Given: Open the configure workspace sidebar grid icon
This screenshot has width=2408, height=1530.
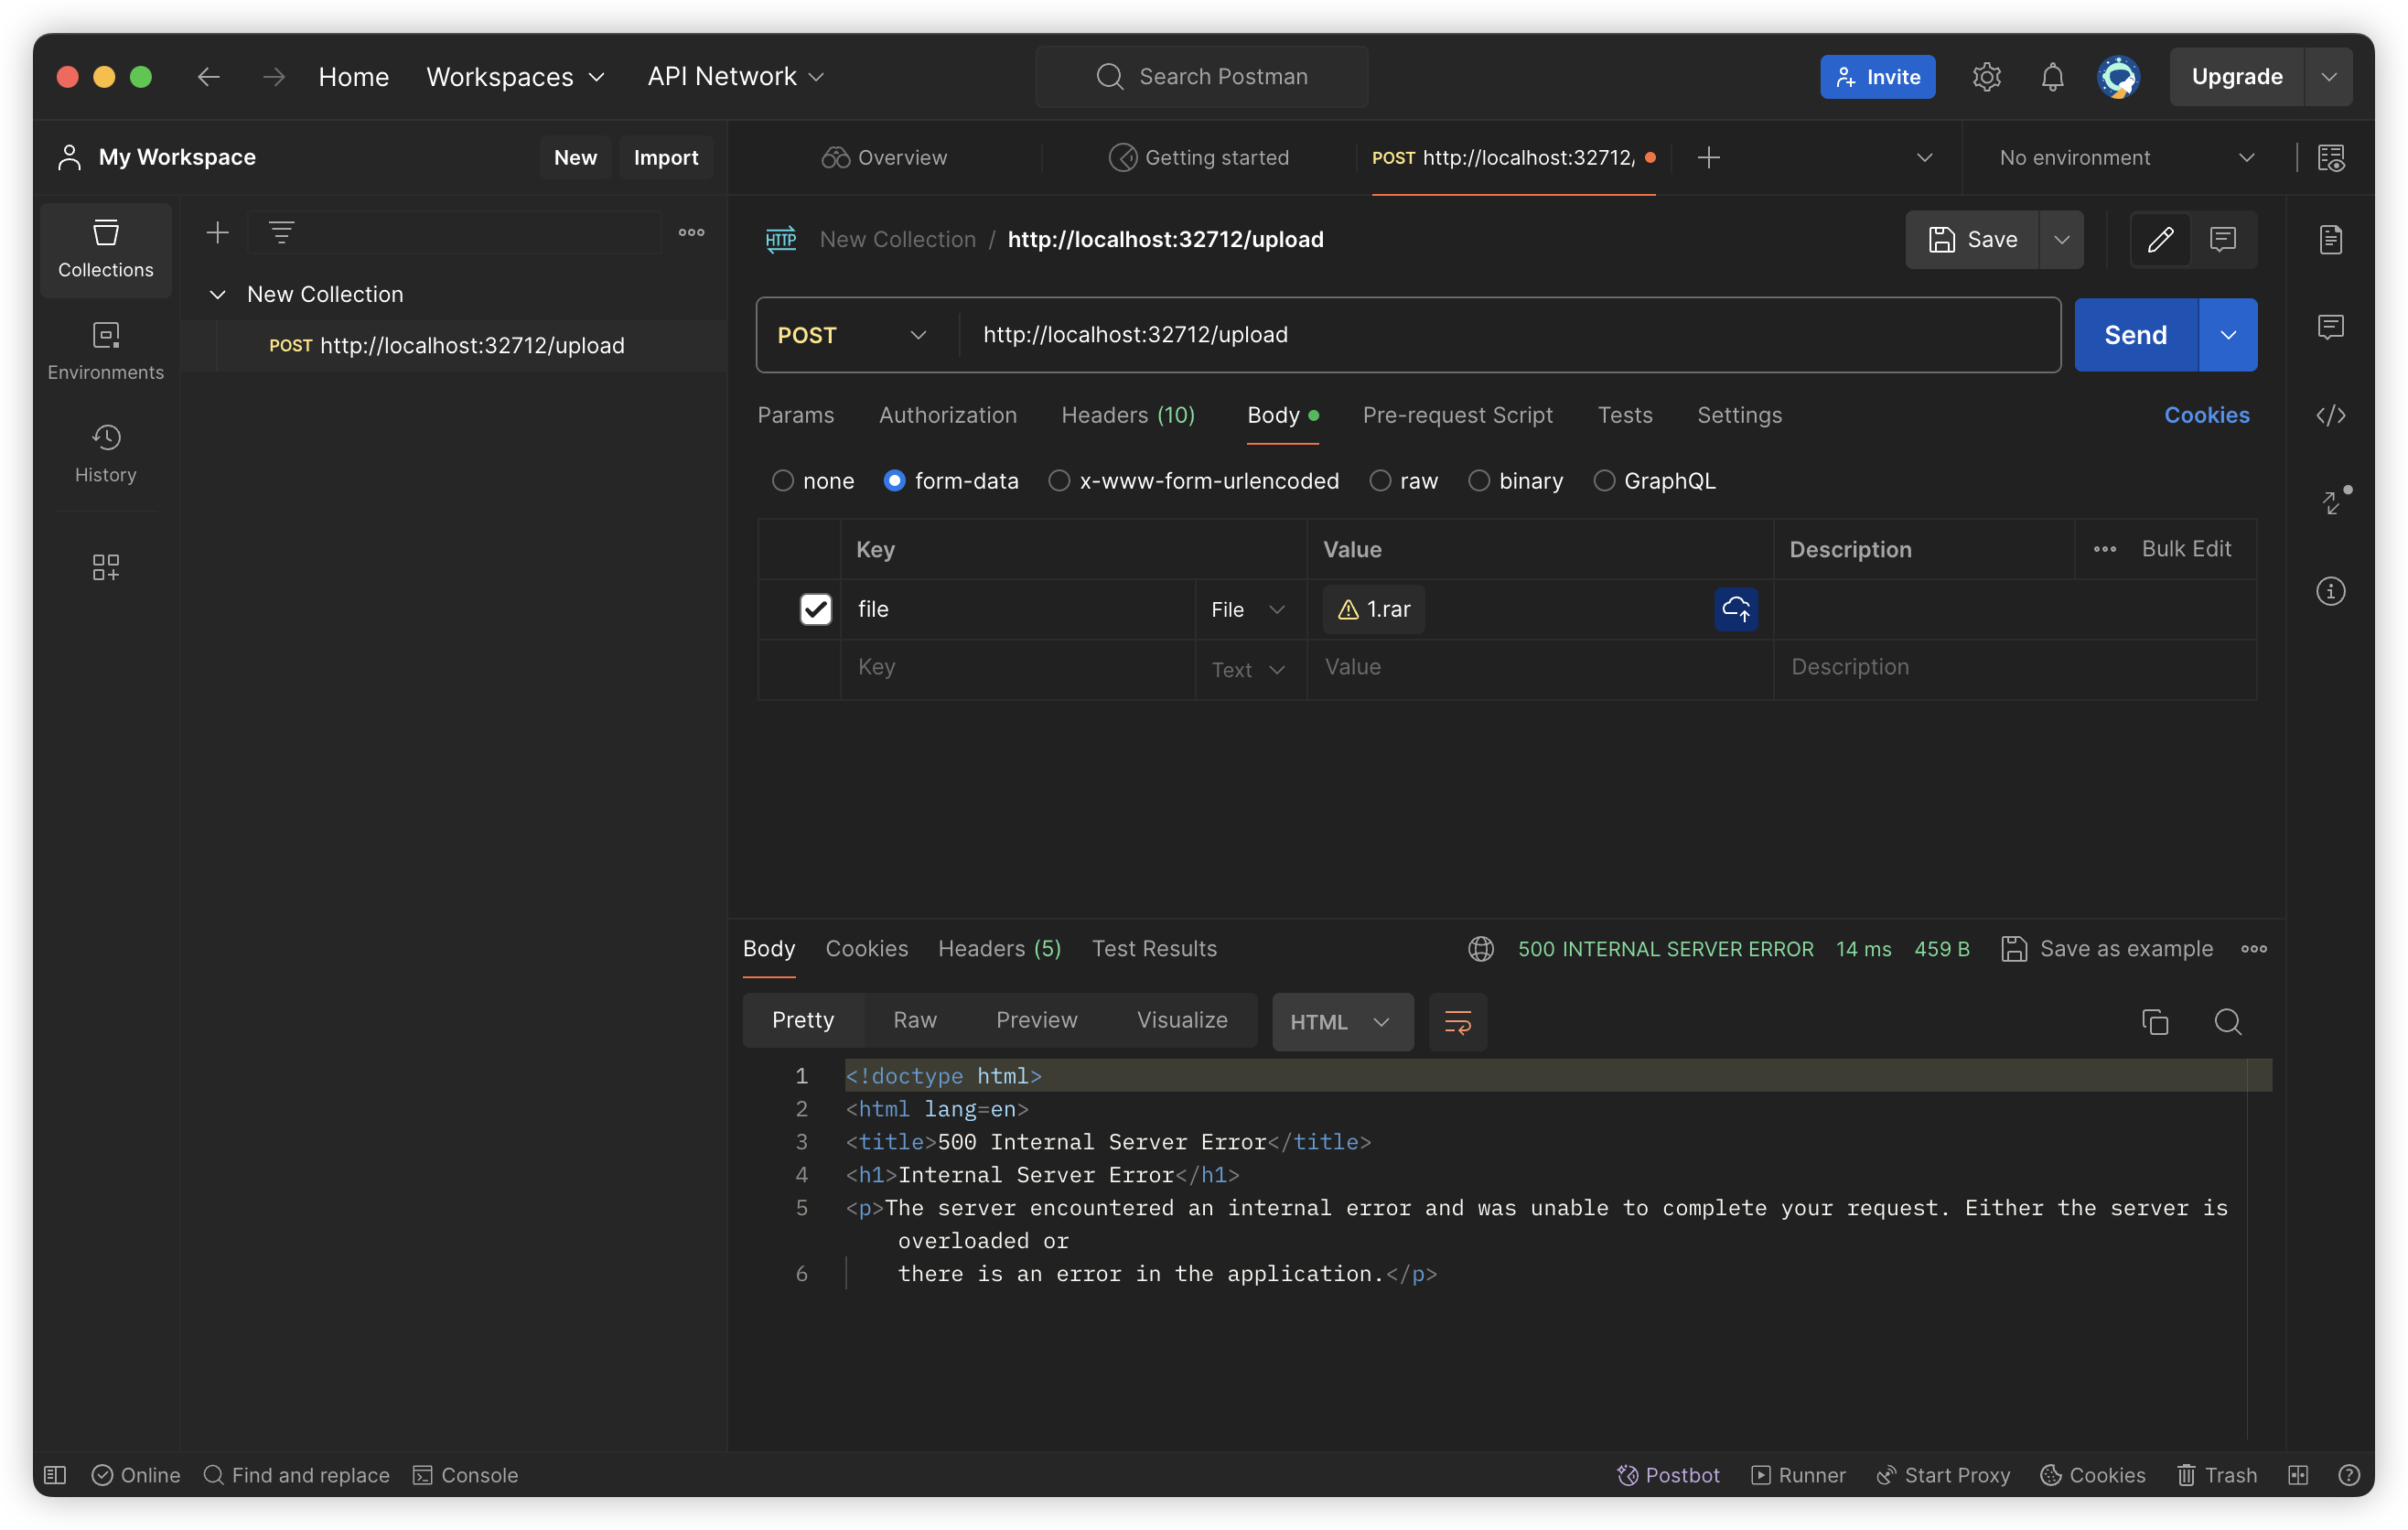Looking at the screenshot, I should [x=106, y=568].
